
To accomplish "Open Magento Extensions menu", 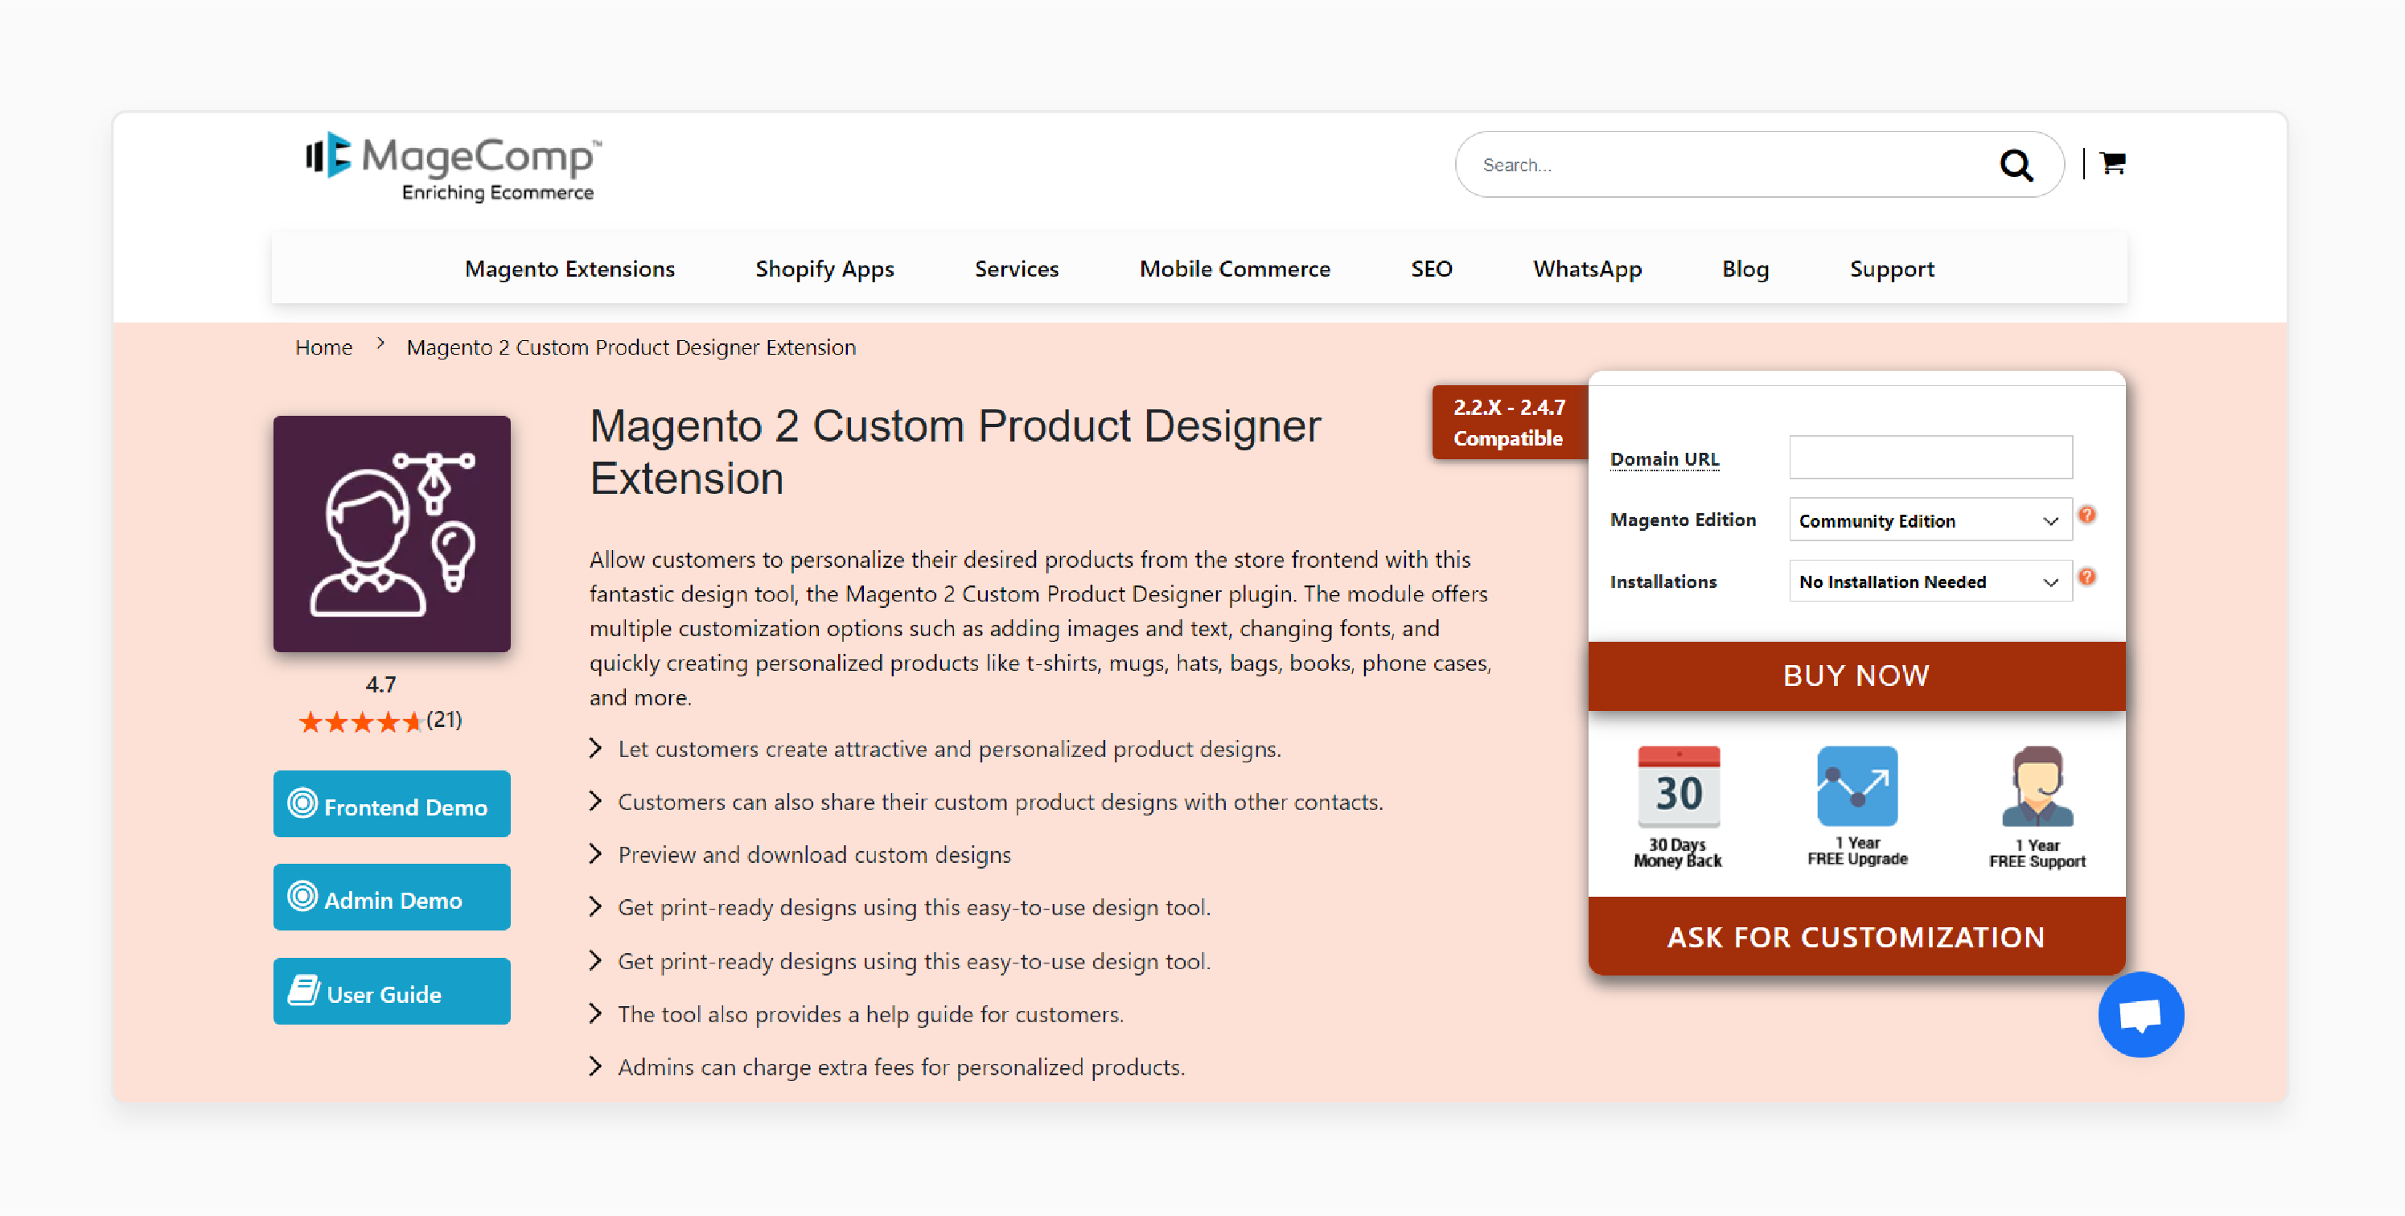I will 569,269.
